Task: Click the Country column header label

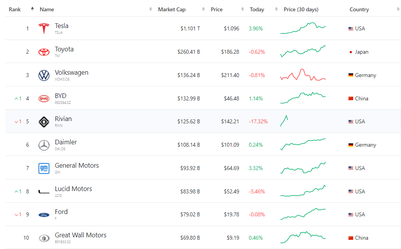Action: coord(359,9)
